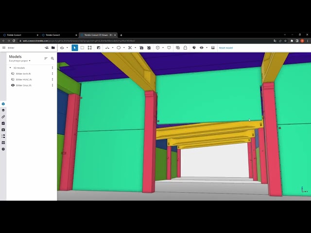Screen dimensions: 311x233
Task: Open measure tool dropdown arrow
Action: [113, 48]
